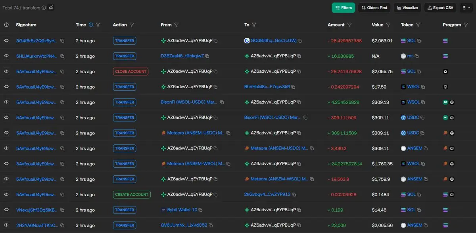Viewport: 476px width, 233px height.
Task: Copy the GV6UUmNx...LJxVdC52 address
Action: [x=211, y=225]
